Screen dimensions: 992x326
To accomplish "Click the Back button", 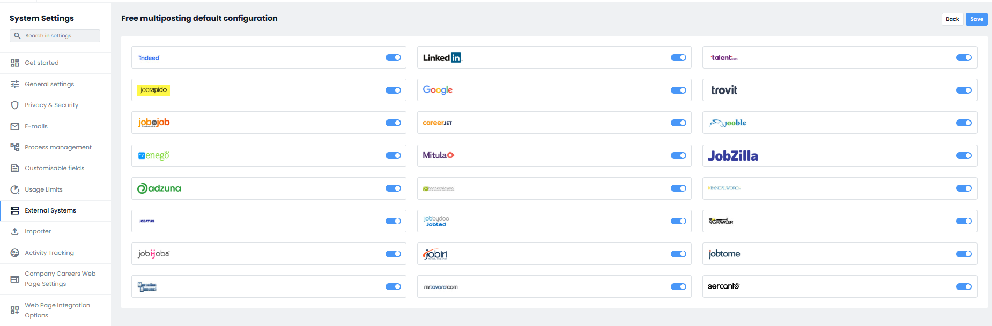I will 952,19.
